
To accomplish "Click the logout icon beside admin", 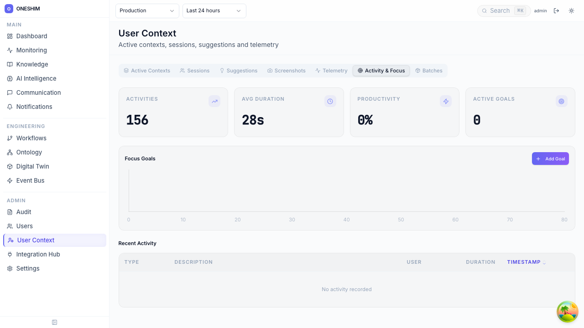I will point(556,11).
